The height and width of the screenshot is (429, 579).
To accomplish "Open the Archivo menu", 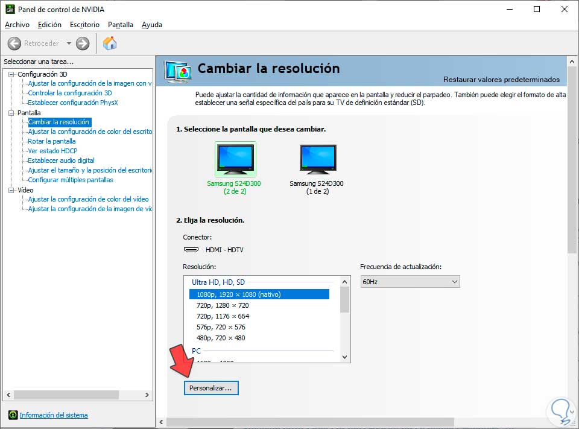I will pyautogui.click(x=17, y=25).
